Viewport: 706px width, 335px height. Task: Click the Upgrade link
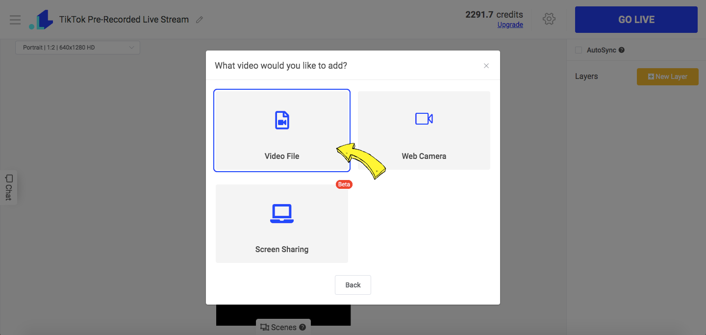click(x=510, y=25)
